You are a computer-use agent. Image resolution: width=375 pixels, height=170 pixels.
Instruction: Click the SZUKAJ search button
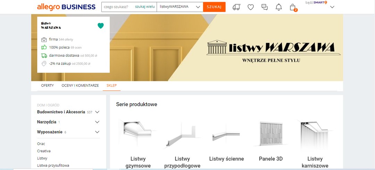[x=214, y=7]
